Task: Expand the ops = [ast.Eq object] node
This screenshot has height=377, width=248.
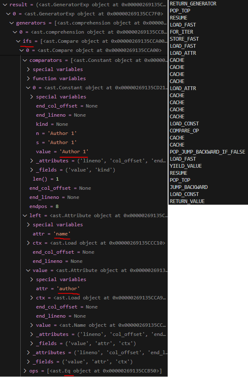Action: 25,371
